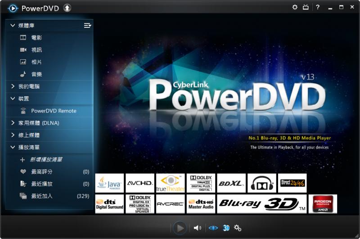Click the plus icon to add playlist
This screenshot has height=239, width=360.
(x=22, y=160)
